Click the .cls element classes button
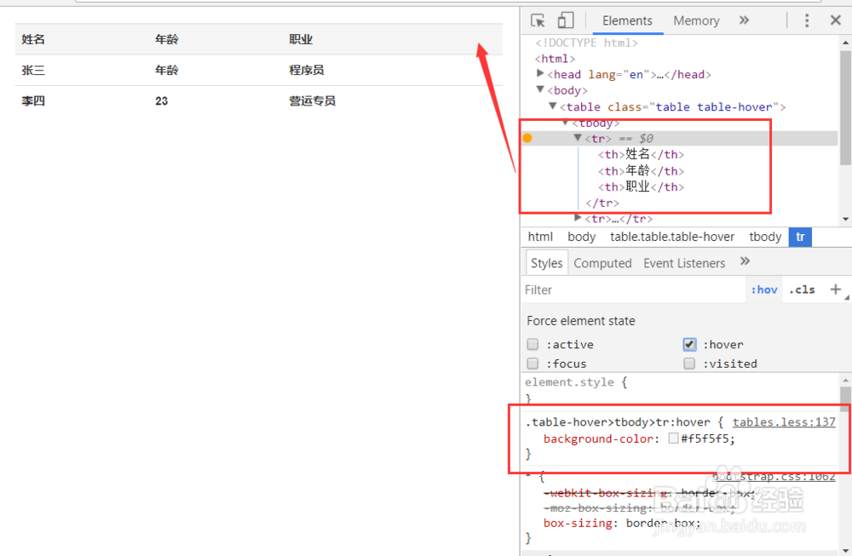This screenshot has height=556, width=852. [x=802, y=289]
